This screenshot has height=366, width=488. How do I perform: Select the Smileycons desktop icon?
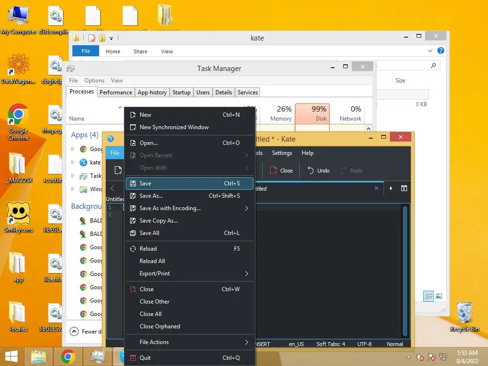[19, 217]
